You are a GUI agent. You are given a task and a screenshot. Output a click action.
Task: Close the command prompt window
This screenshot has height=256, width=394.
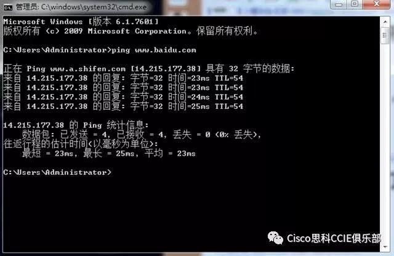click(376, 4)
